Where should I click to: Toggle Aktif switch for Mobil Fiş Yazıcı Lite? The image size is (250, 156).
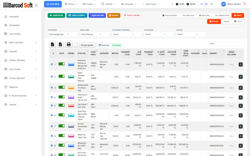point(61,135)
